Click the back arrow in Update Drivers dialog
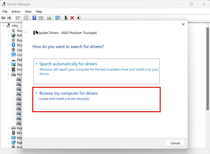The image size is (210, 154). 26,32
